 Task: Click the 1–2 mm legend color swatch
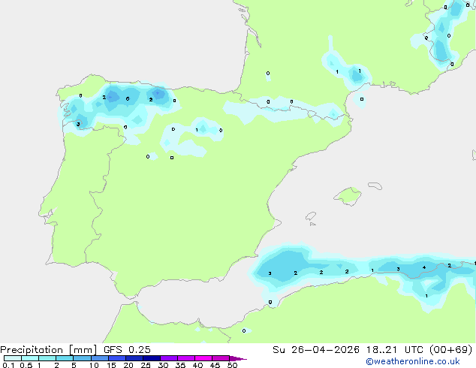pos(47,358)
